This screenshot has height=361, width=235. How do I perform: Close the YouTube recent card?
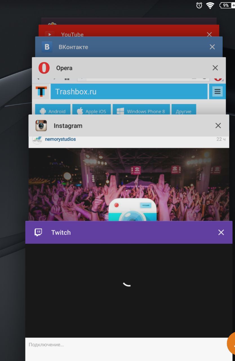[209, 34]
